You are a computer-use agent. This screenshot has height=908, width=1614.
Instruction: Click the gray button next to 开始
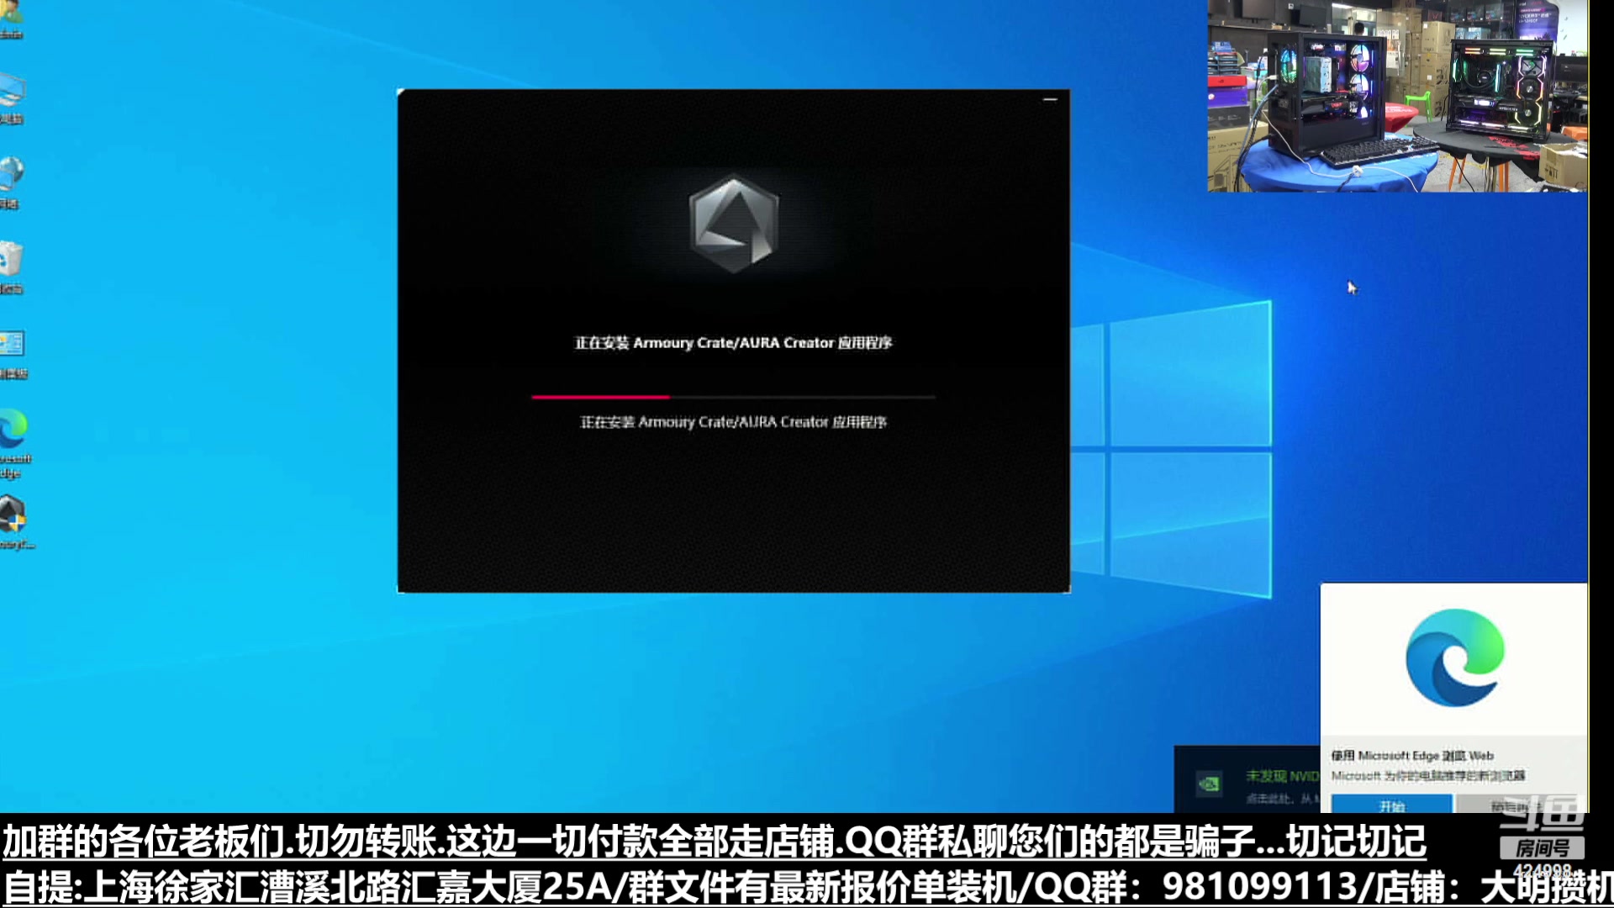tap(1522, 805)
